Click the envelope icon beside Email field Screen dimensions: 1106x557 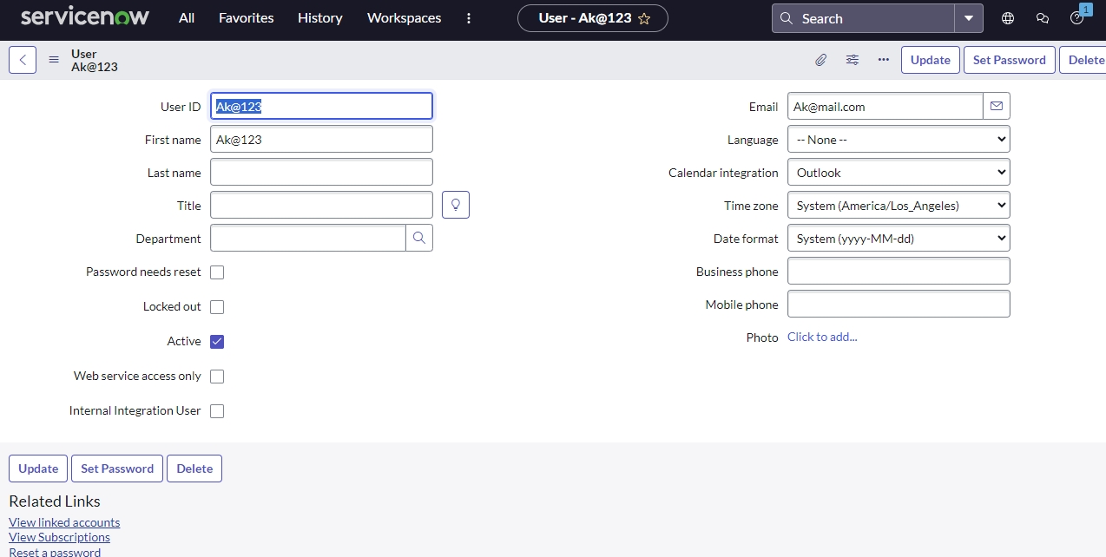tap(997, 106)
